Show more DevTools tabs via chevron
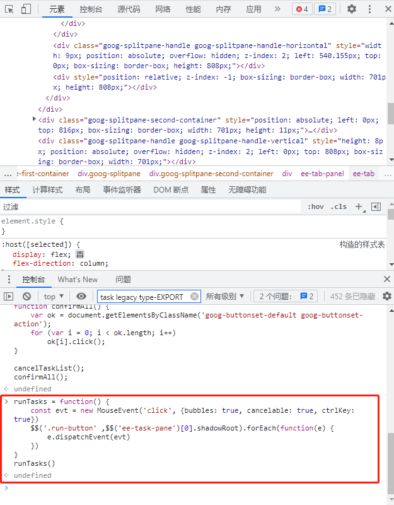Image resolution: width=394 pixels, height=505 pixels. tap(277, 9)
